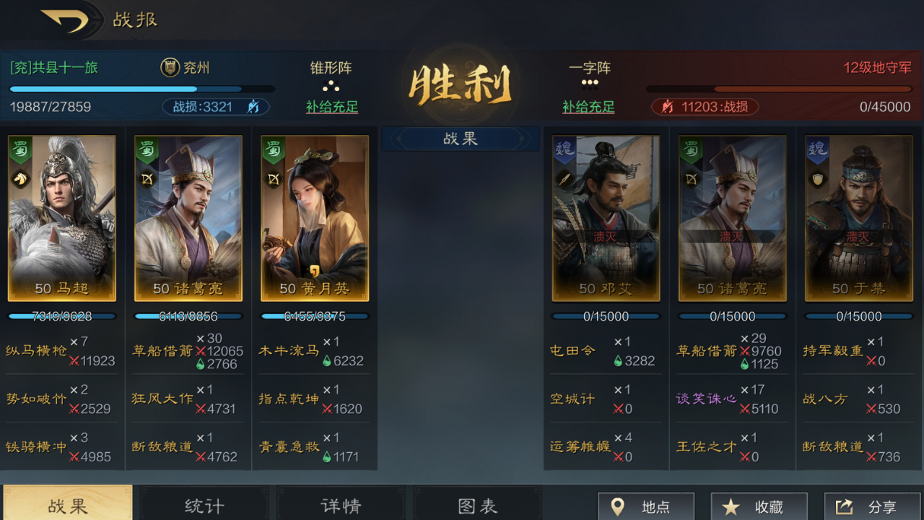Click the blue 战损 3321 badge

coord(216,107)
